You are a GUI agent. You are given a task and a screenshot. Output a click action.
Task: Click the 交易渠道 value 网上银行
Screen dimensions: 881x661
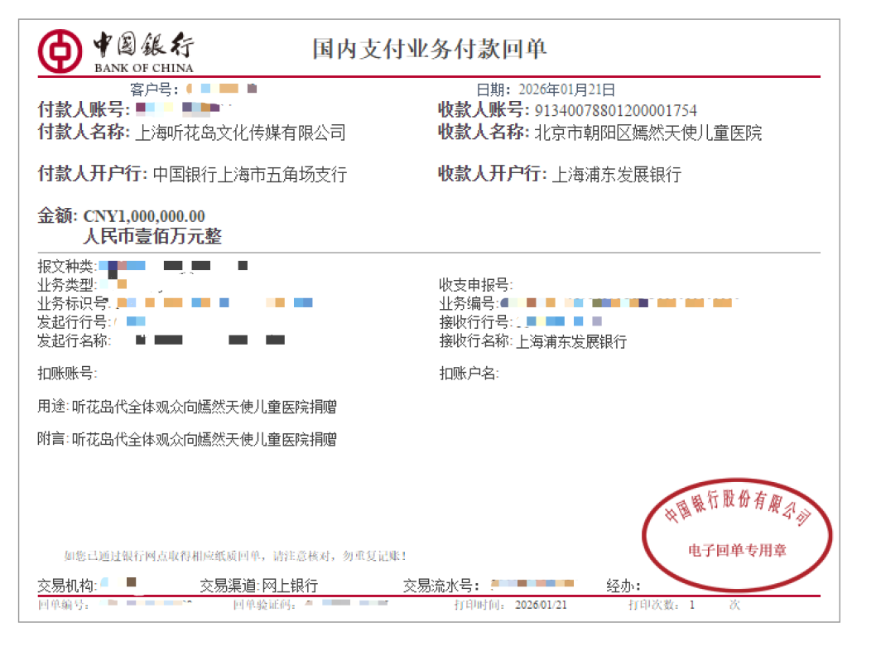coord(290,586)
